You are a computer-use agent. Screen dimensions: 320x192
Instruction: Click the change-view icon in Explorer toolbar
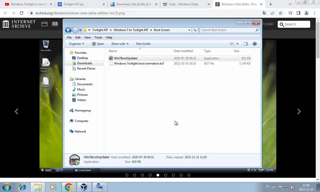coord(232,44)
